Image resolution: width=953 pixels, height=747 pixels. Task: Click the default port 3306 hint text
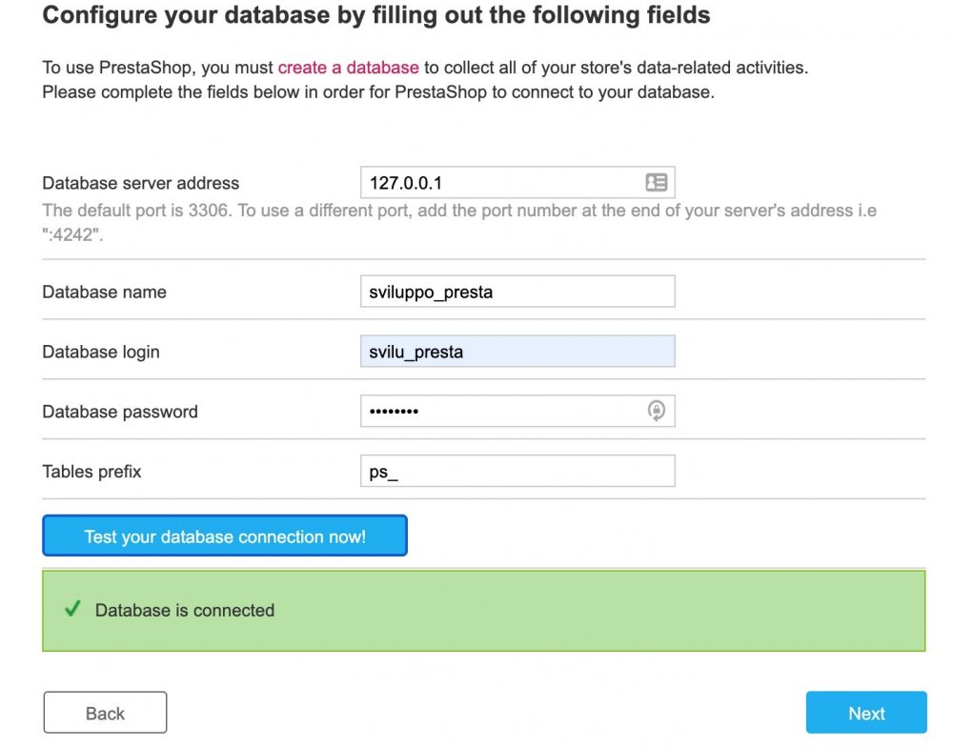(458, 211)
